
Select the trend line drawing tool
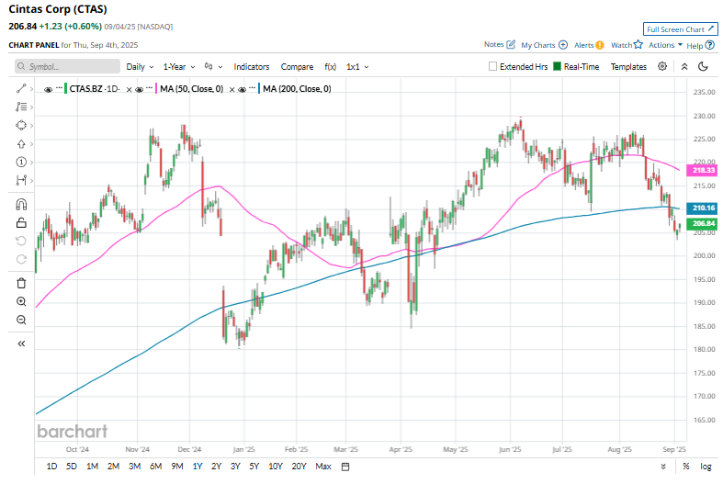tap(21, 88)
